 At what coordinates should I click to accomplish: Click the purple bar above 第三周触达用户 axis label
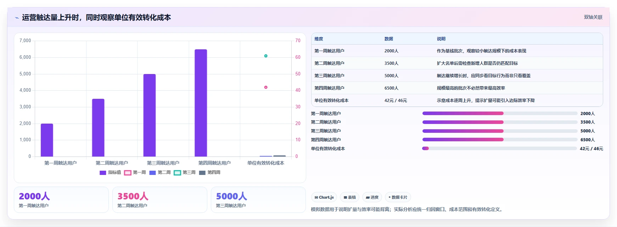(150, 115)
